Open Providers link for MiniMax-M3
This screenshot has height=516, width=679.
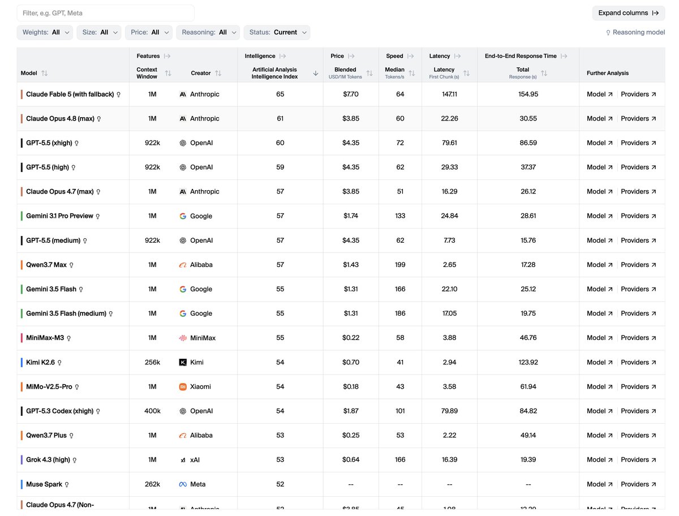[x=638, y=338]
